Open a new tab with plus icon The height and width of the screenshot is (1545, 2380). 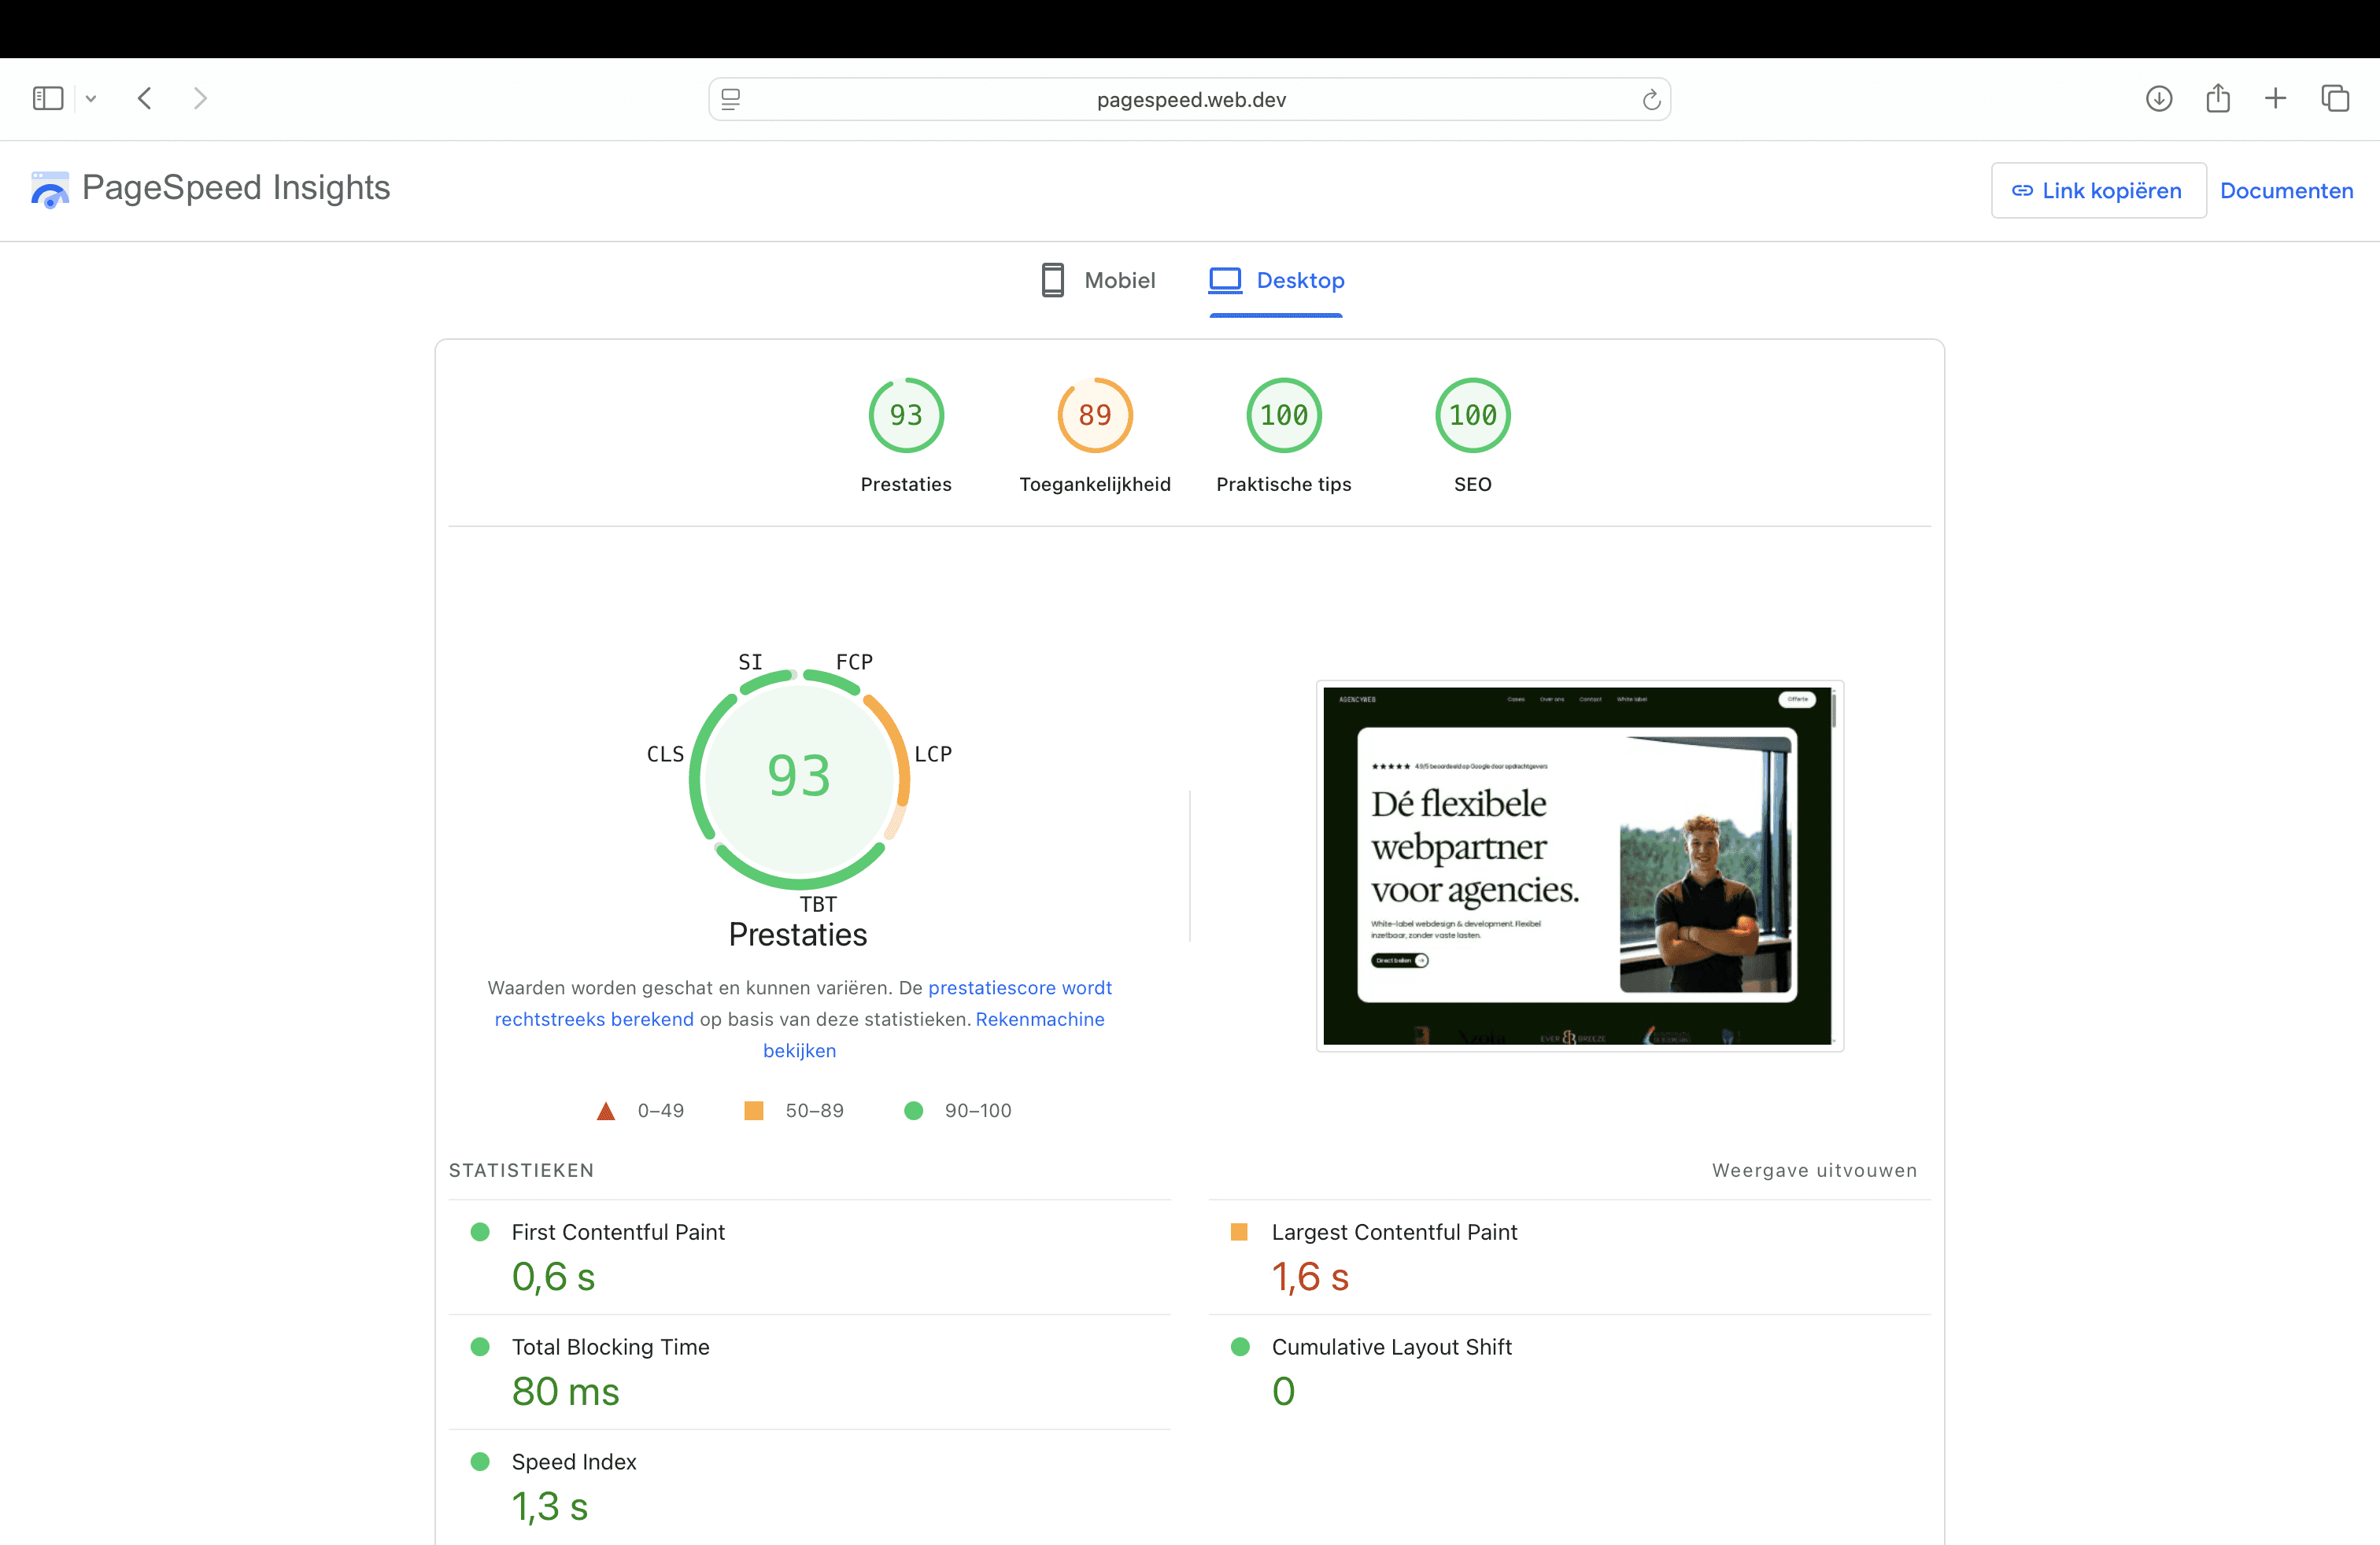2275,98
